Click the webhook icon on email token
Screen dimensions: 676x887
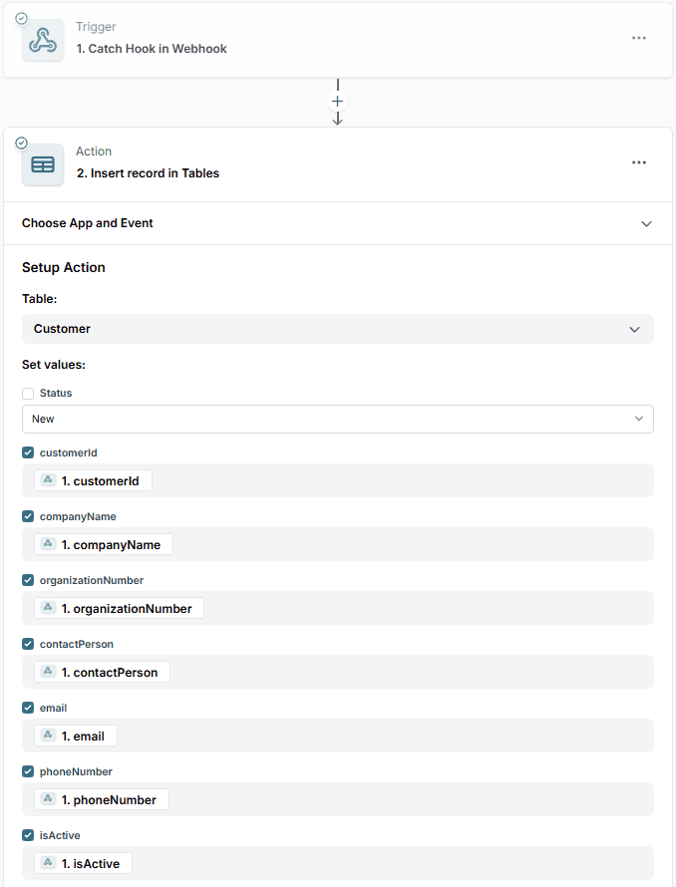[x=48, y=736]
